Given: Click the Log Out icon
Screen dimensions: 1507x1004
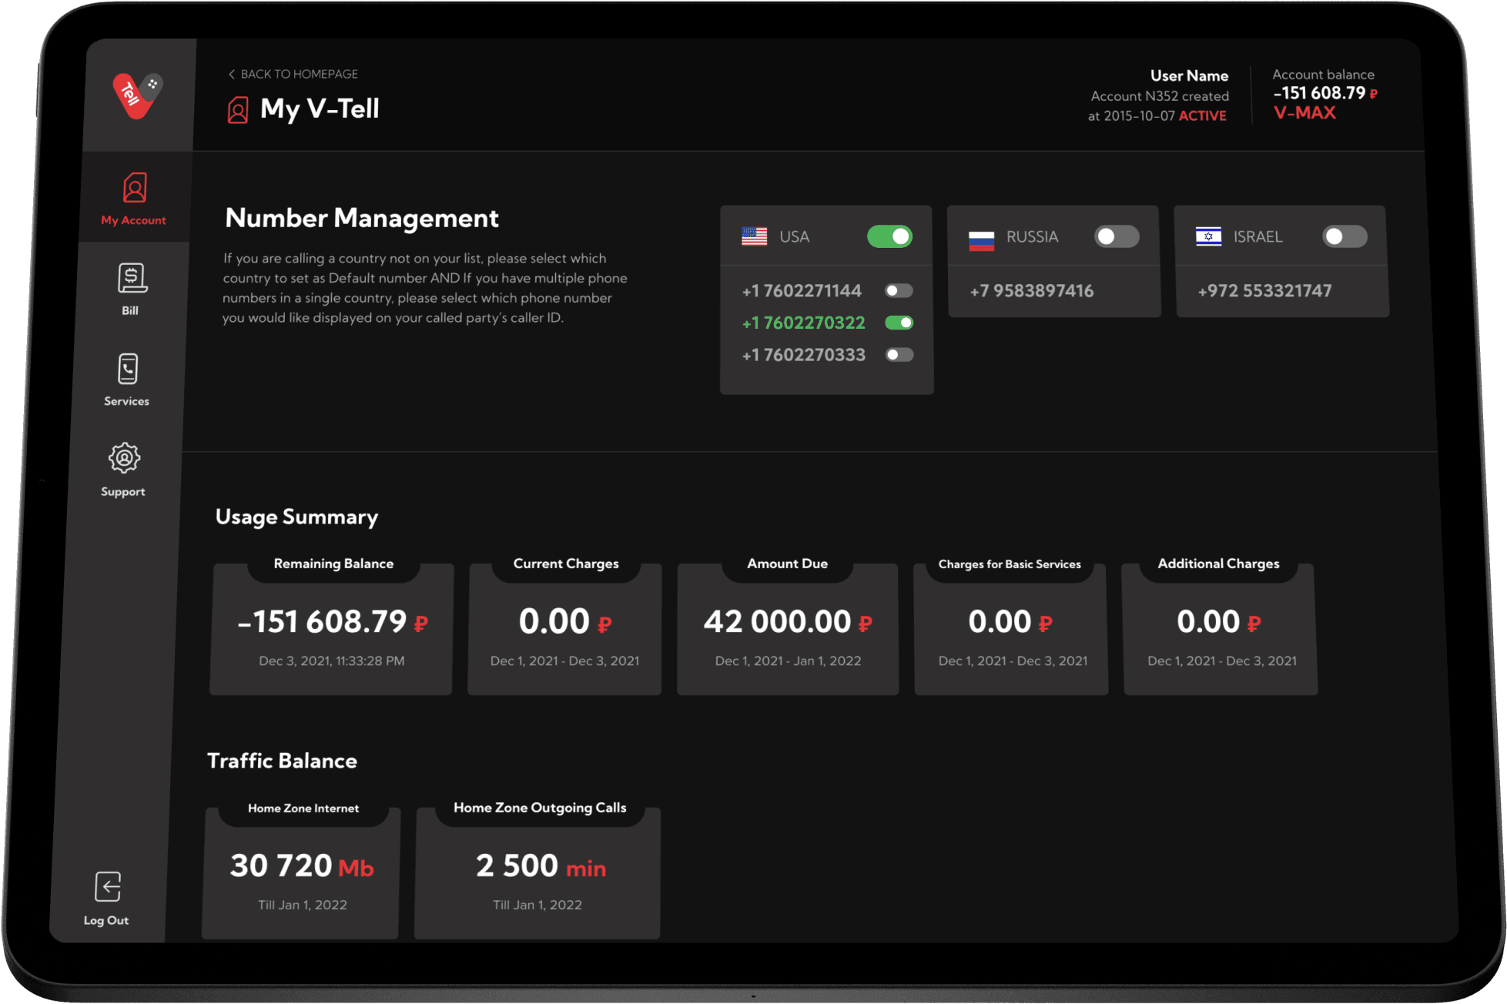Looking at the screenshot, I should click(108, 887).
